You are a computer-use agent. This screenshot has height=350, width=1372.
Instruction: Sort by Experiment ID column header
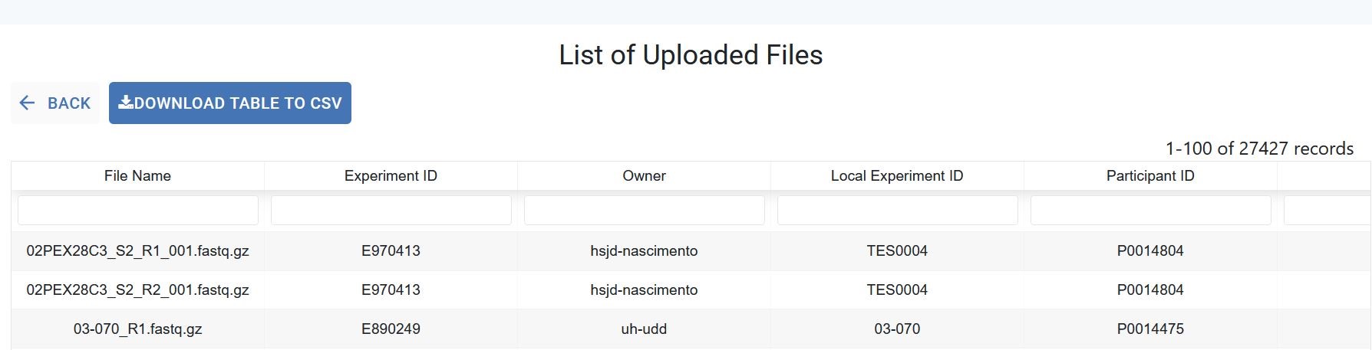coord(391,176)
